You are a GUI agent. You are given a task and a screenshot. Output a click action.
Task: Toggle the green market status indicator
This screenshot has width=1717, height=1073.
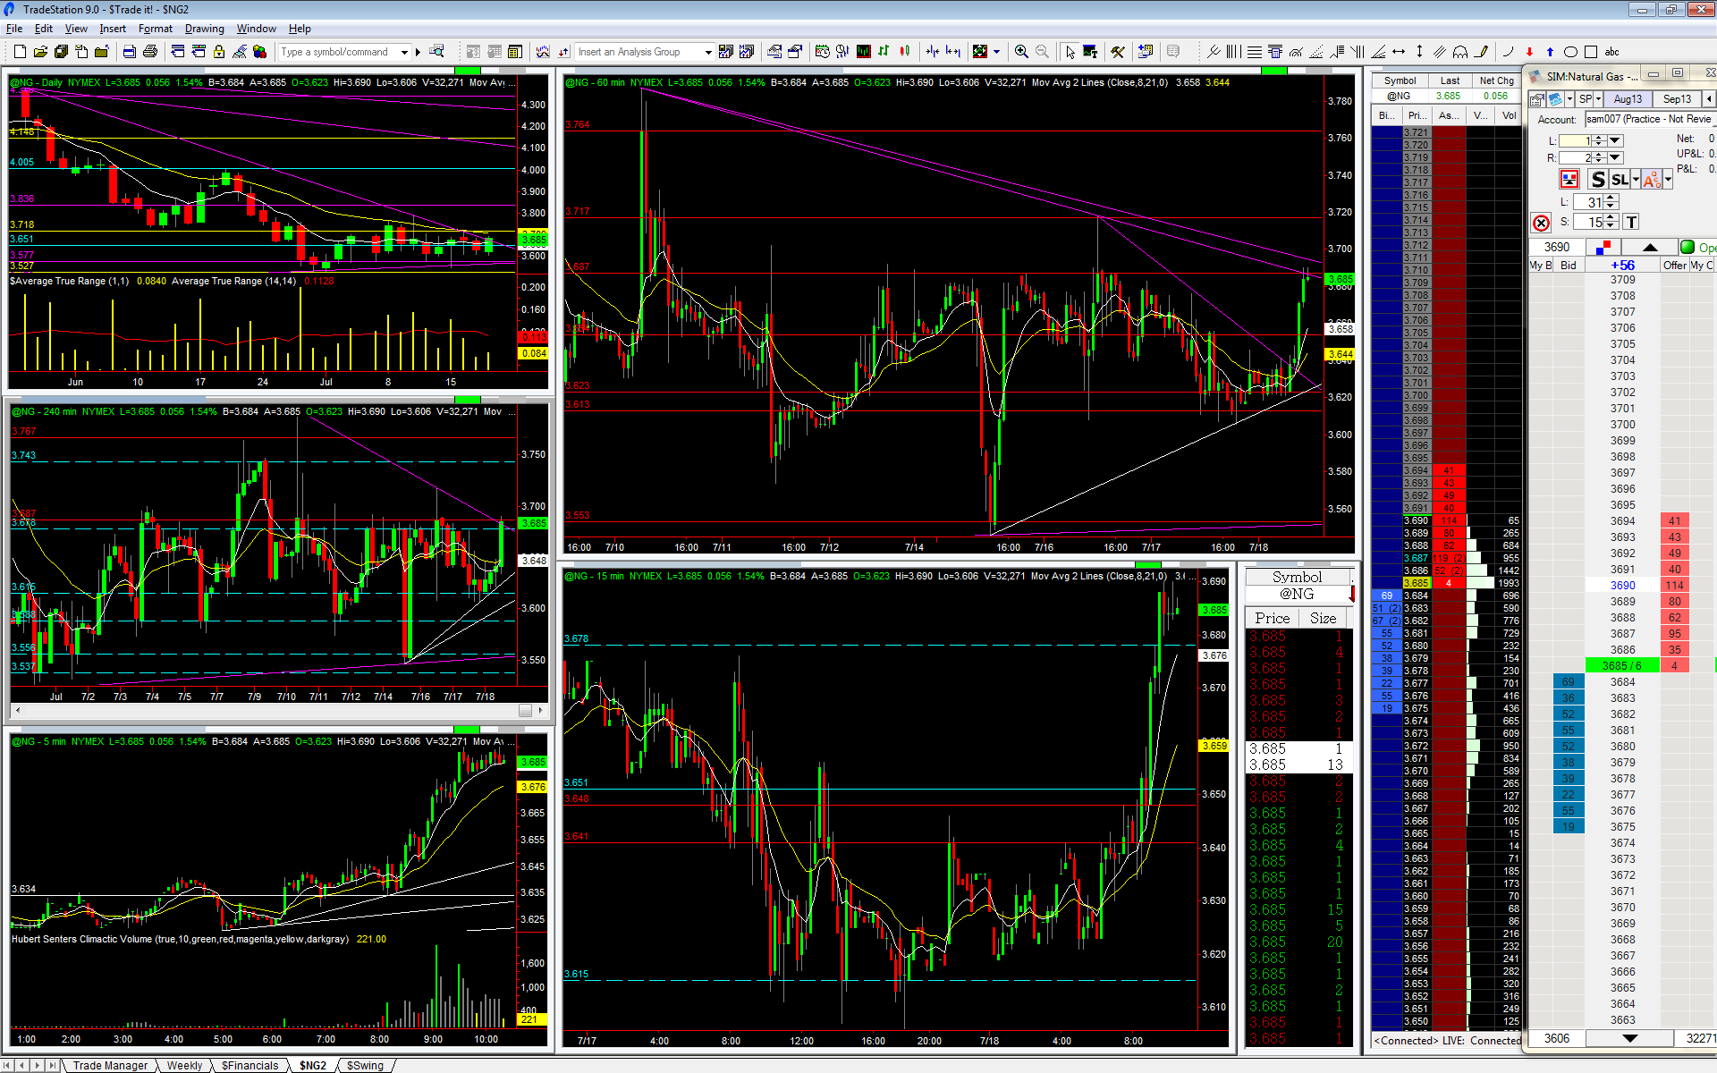[x=1687, y=247]
